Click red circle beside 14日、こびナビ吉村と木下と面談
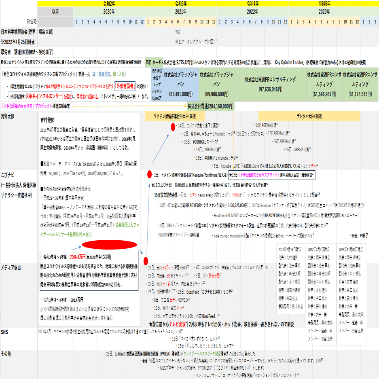This screenshot has width=379, height=379. pos(173,127)
